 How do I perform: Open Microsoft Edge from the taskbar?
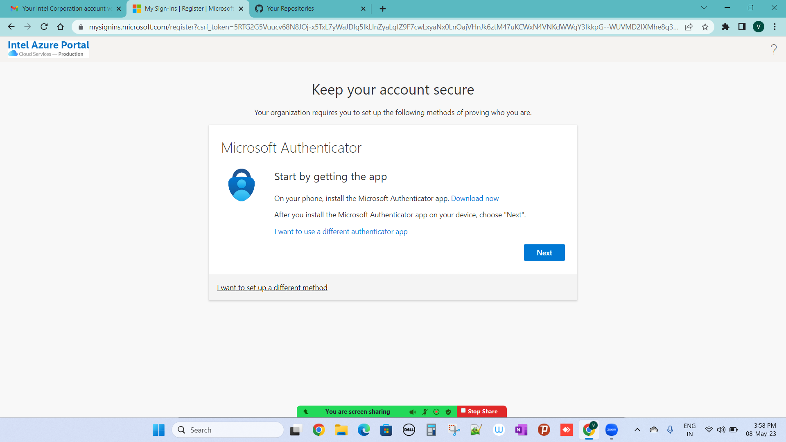364,430
